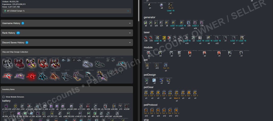Click the orange spiky ship design icon
The height and width of the screenshot is (121, 273).
coord(55,76)
